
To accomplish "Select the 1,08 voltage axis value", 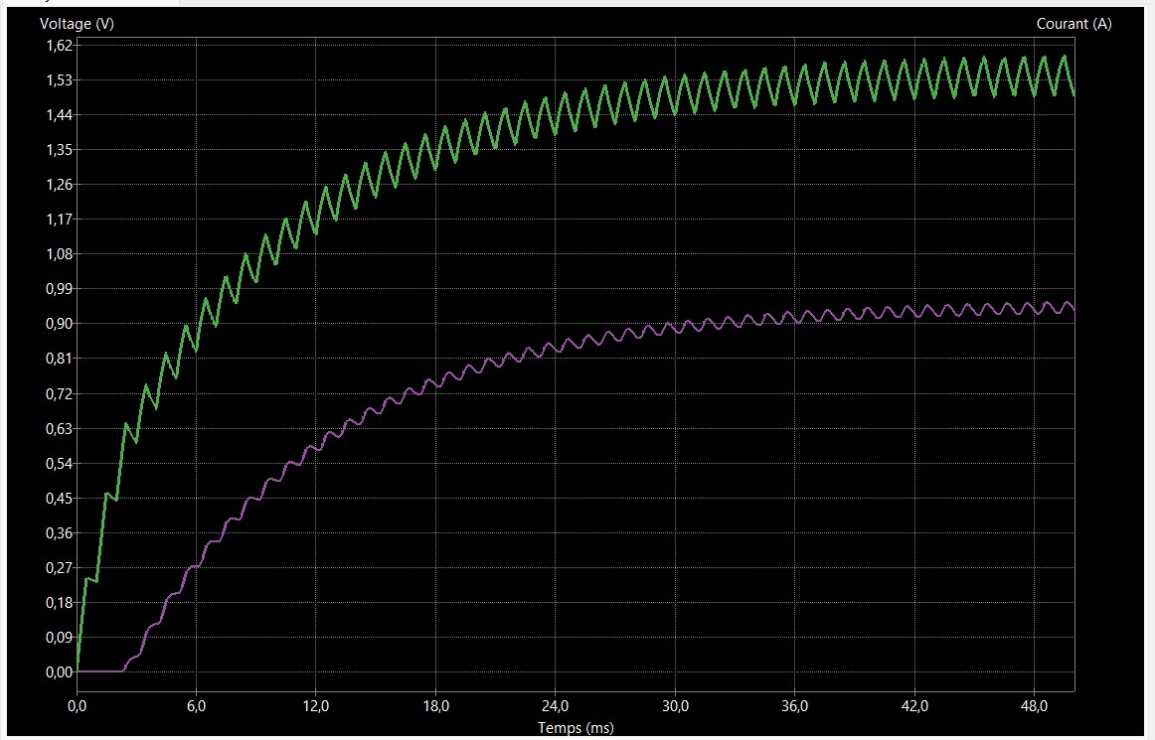I will point(59,254).
